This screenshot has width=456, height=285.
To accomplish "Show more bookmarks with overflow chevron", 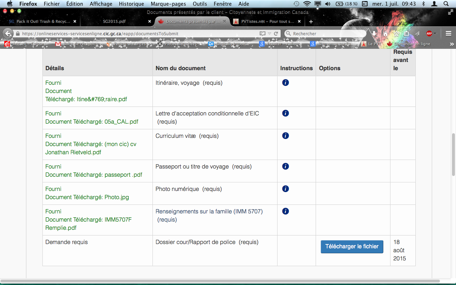I will tap(452, 44).
